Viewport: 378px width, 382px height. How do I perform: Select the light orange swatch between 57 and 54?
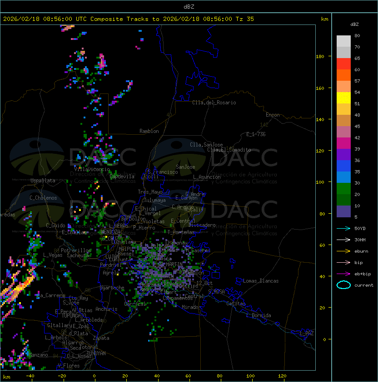[x=343, y=87]
